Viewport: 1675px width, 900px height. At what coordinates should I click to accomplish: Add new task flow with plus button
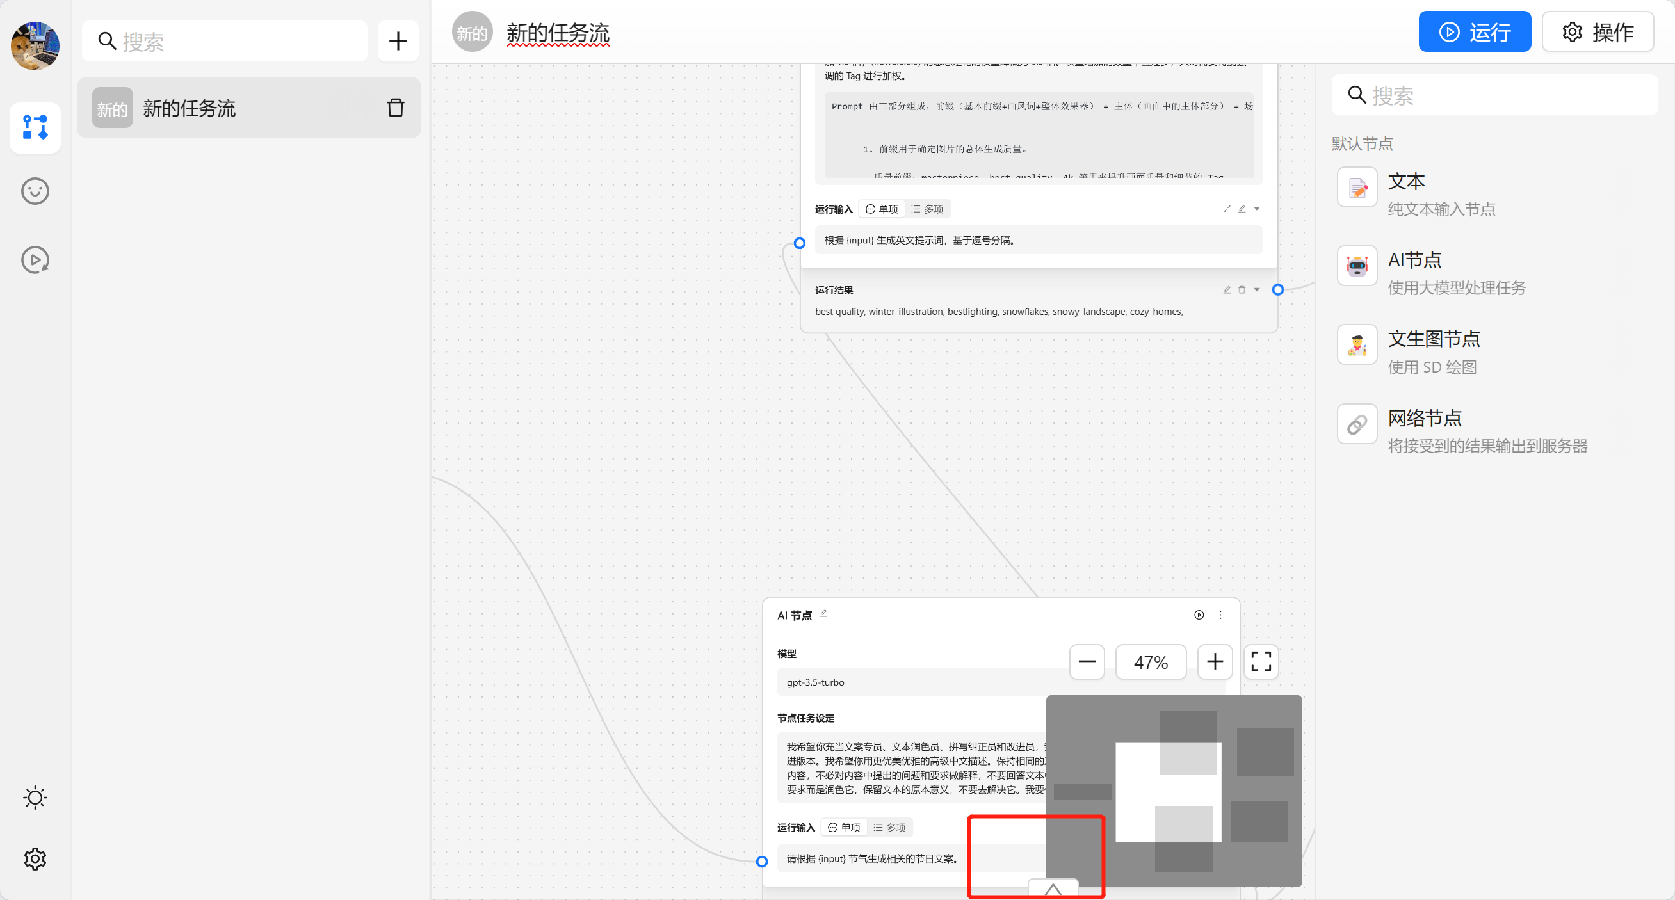click(397, 42)
